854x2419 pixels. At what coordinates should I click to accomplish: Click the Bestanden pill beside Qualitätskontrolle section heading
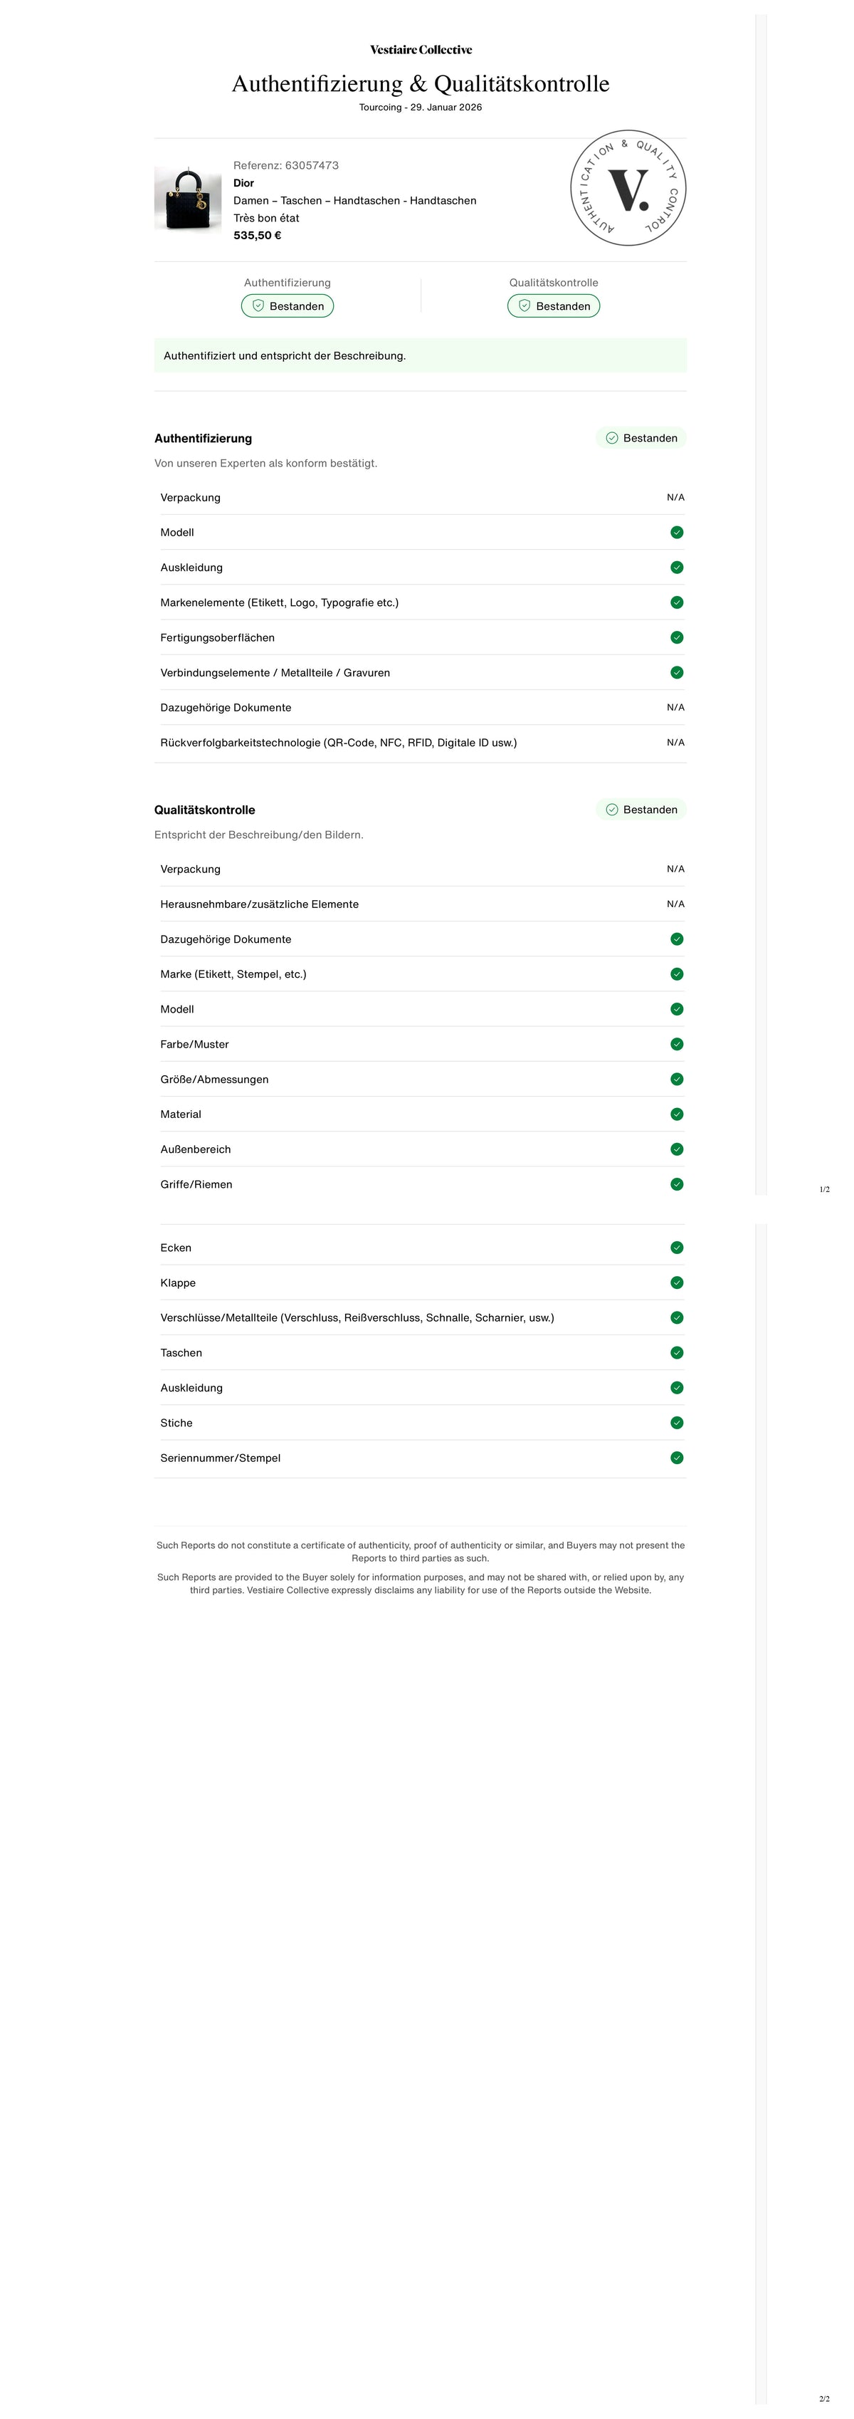coord(641,810)
